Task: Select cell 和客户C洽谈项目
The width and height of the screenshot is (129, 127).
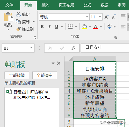Action: pyautogui.click(x=95, y=91)
